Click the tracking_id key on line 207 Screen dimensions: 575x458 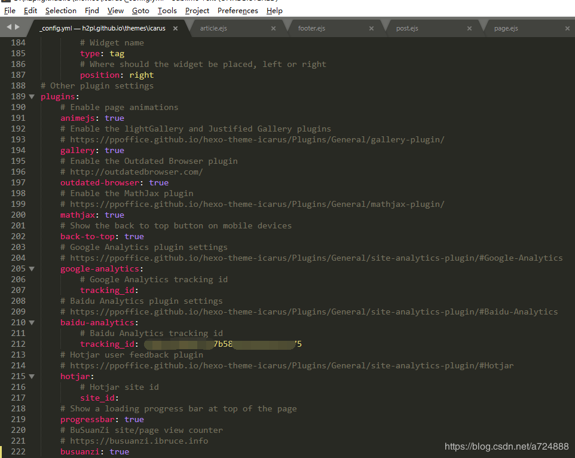pos(108,290)
